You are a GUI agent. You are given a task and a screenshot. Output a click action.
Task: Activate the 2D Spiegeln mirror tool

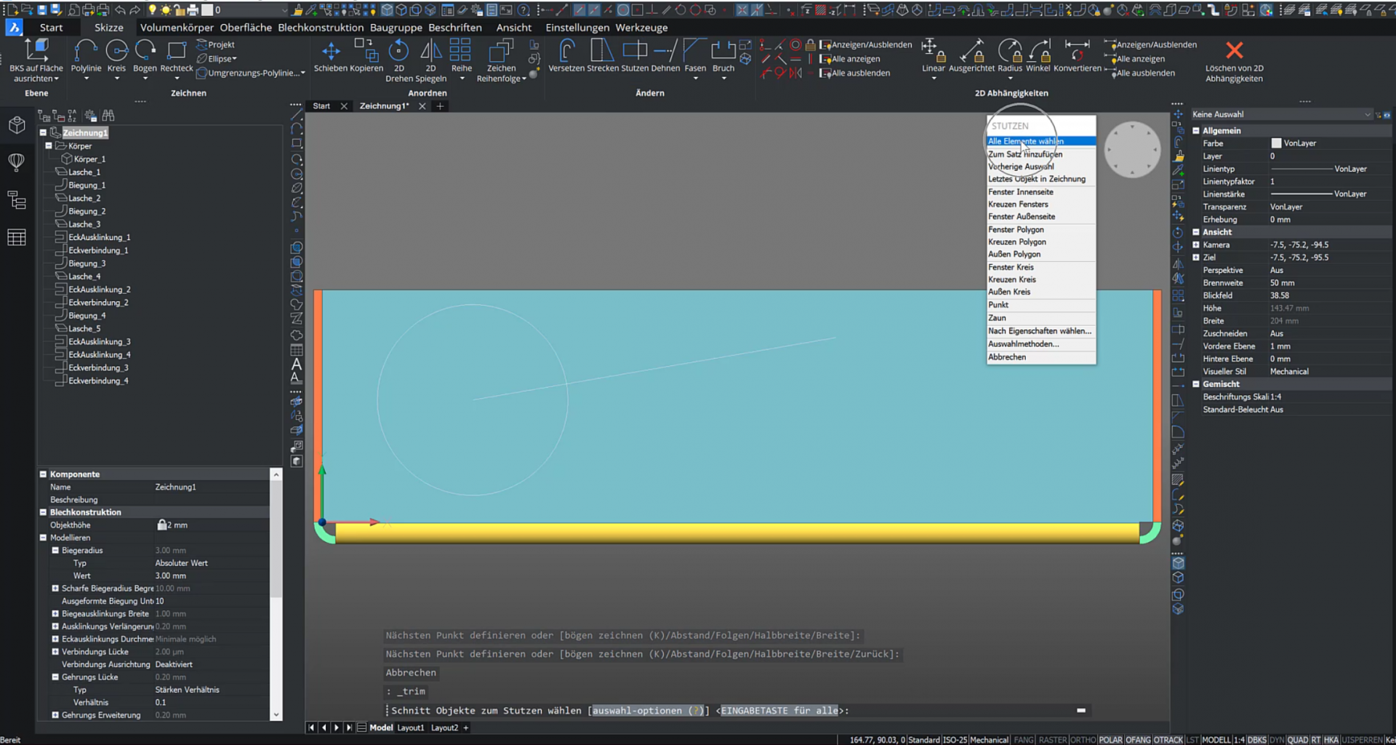[430, 60]
